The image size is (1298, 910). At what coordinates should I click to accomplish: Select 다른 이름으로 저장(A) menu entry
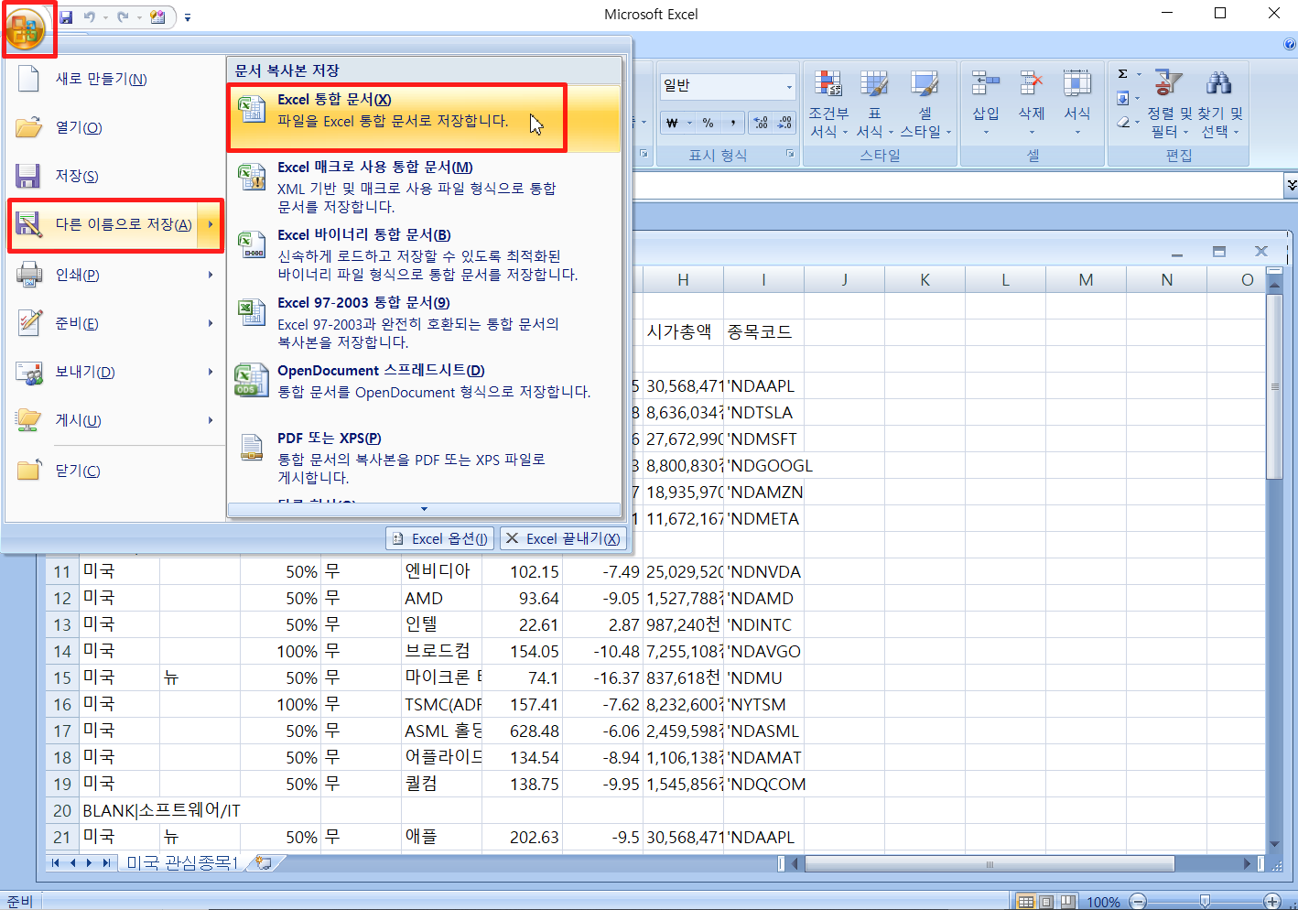114,225
